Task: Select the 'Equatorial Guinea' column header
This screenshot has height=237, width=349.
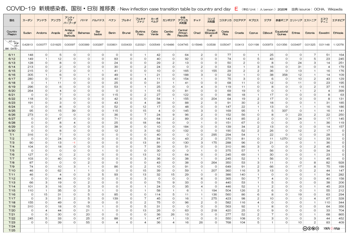Action: click(282, 33)
